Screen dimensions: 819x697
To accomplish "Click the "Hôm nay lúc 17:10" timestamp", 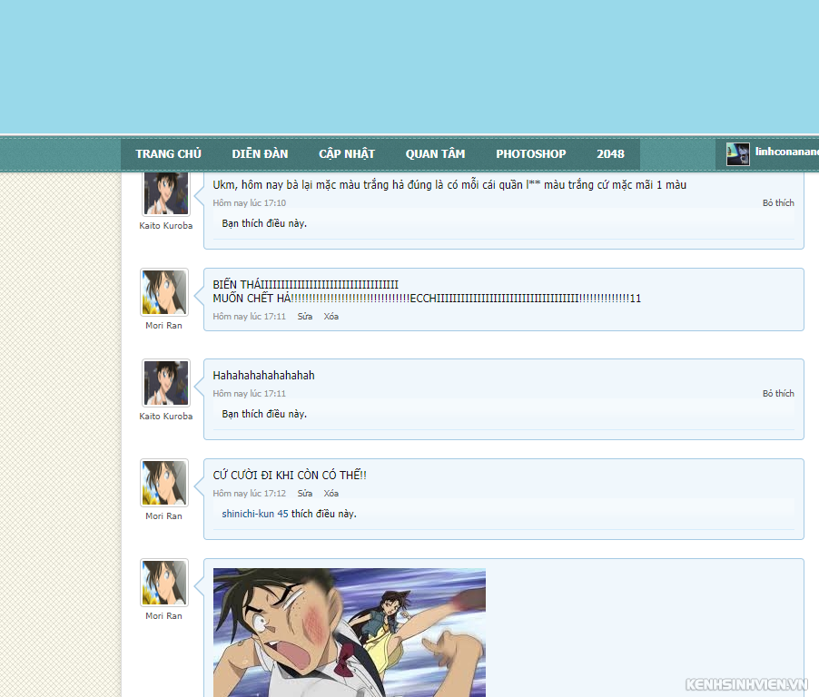I will click(x=249, y=203).
